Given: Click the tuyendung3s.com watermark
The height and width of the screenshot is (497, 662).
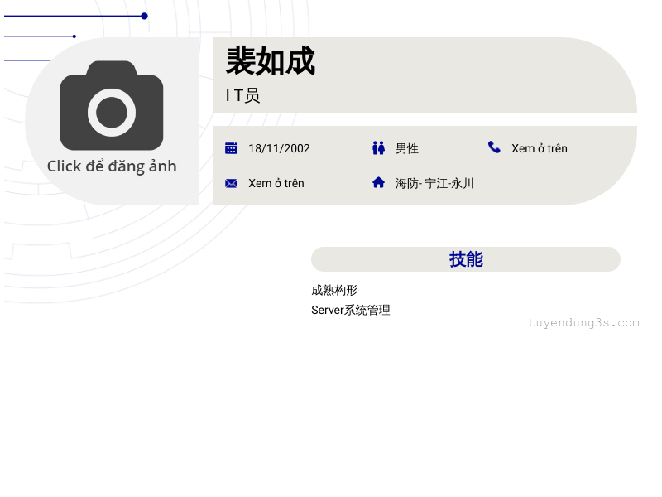Looking at the screenshot, I should (583, 323).
